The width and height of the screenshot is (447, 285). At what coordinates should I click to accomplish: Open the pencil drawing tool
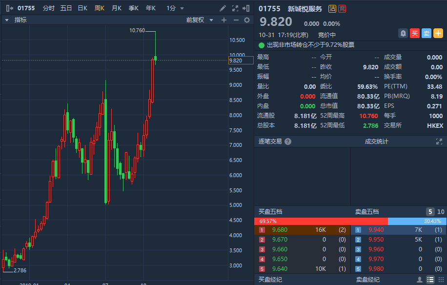[x=223, y=8]
